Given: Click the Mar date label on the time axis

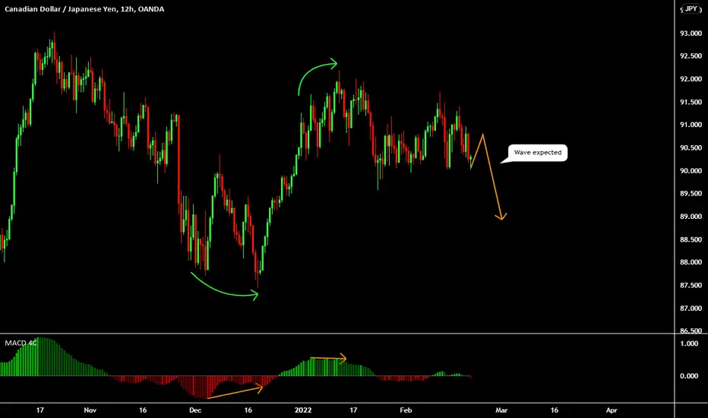Looking at the screenshot, I should [x=501, y=410].
